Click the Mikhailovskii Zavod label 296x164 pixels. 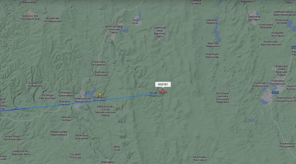point(105,111)
